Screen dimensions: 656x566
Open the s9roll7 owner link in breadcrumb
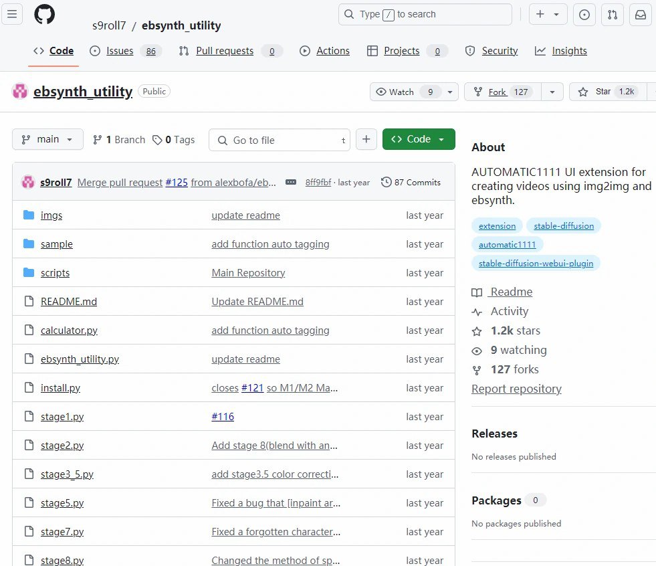109,25
